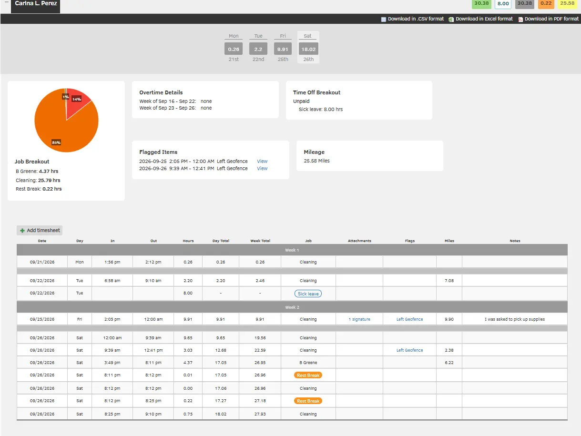Click the 1:56 pm clock-in cell
The height and width of the screenshot is (436, 581).
pos(112,262)
